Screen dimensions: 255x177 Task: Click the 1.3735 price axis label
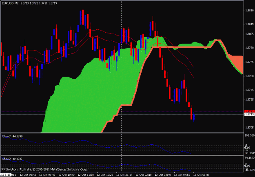pyautogui.click(x=249, y=100)
